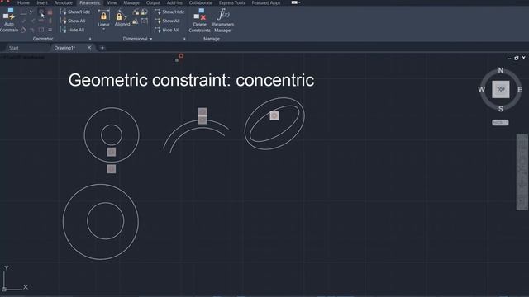Open the Dimensional panel settings launcher arrow

(184, 39)
